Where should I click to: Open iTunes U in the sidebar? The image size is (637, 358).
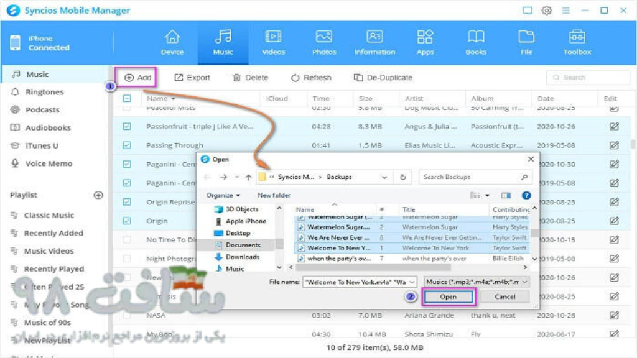click(x=42, y=145)
